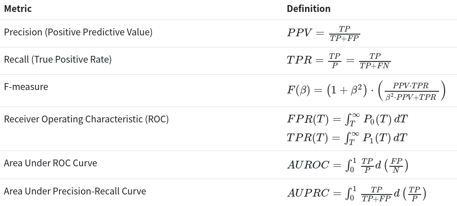Click the TP/(TP+FN) fraction in Recall definition
This screenshot has height=206, width=457.
(x=375, y=61)
